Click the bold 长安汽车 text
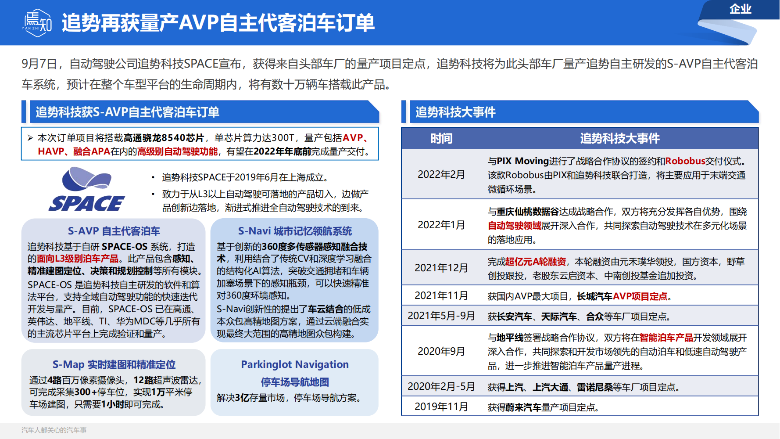The image size is (780, 439). [514, 317]
